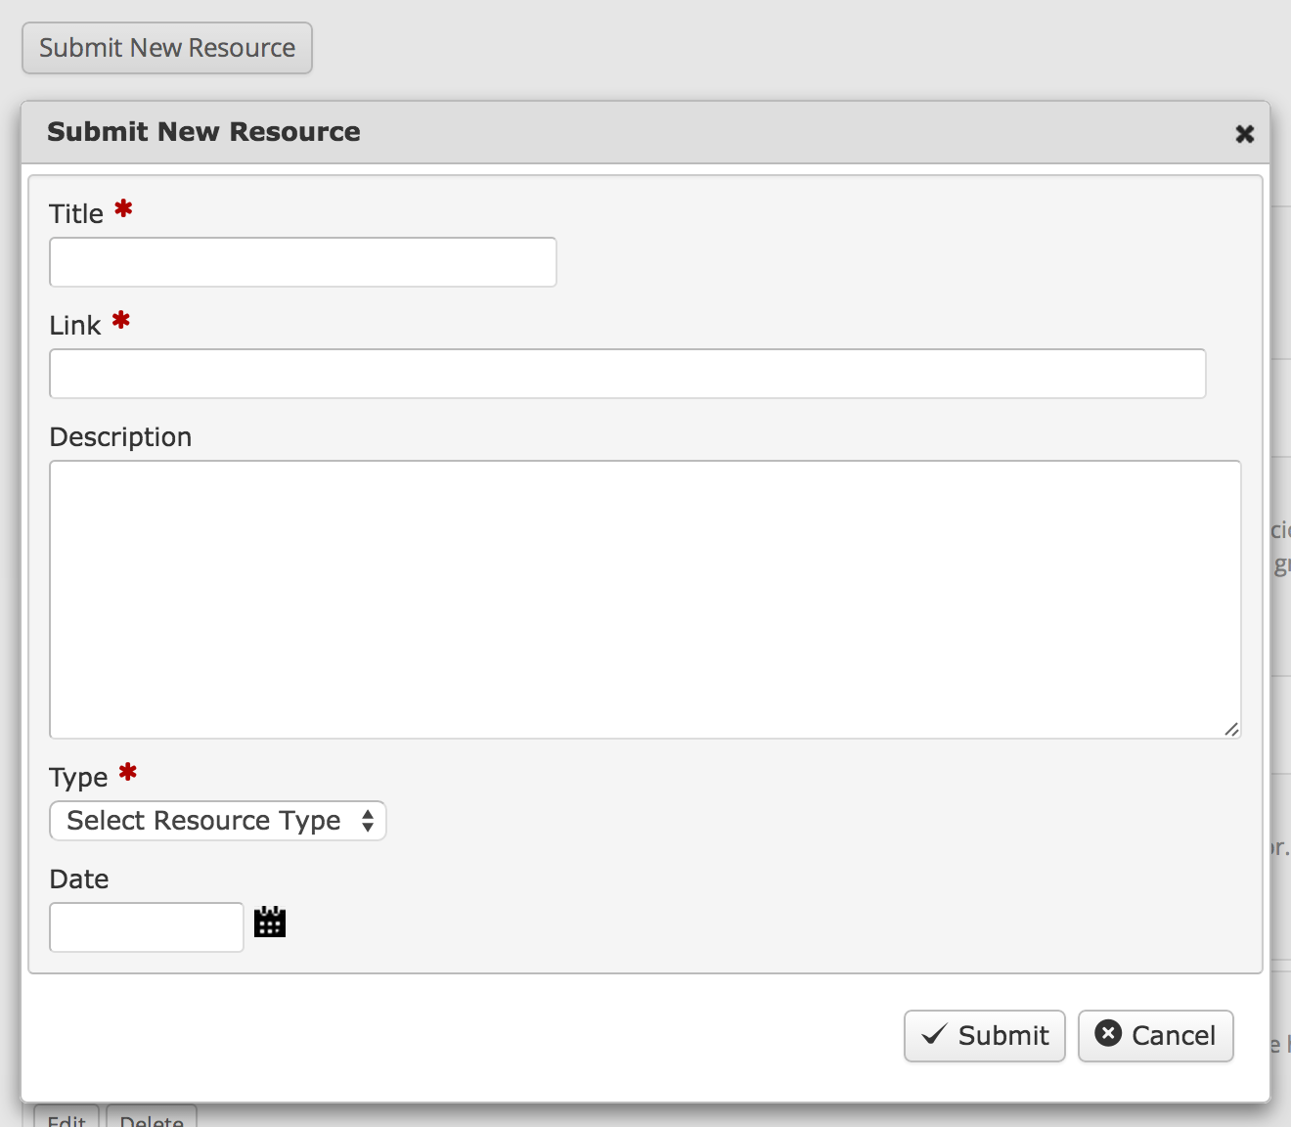Click the dialog title Submit New Resource
This screenshot has height=1127, width=1291.
203,132
